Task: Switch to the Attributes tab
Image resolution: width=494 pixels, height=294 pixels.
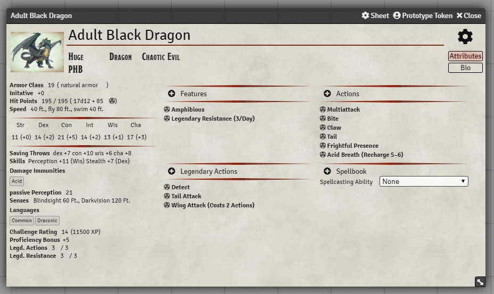Action: coord(465,56)
